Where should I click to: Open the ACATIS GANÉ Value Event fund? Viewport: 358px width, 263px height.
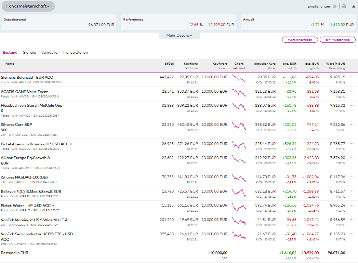coord(24,92)
